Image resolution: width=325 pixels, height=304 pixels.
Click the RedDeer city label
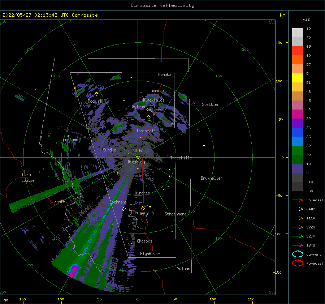pos(153,110)
